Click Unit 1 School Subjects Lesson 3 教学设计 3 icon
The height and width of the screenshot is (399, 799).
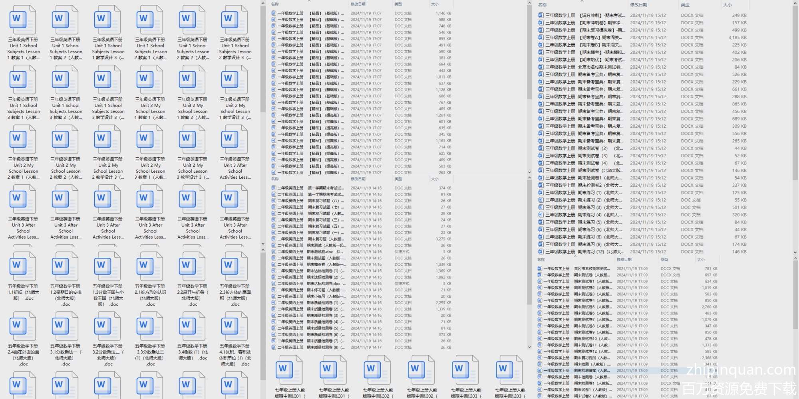(x=107, y=80)
